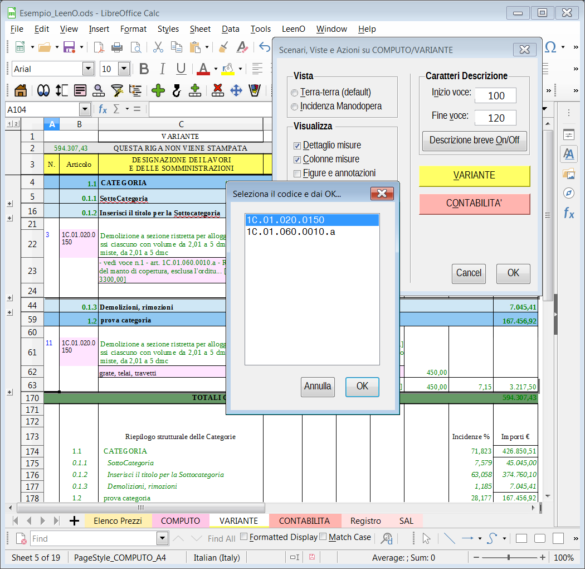Open the Sheet menu
Image resolution: width=585 pixels, height=569 pixels.
200,29
